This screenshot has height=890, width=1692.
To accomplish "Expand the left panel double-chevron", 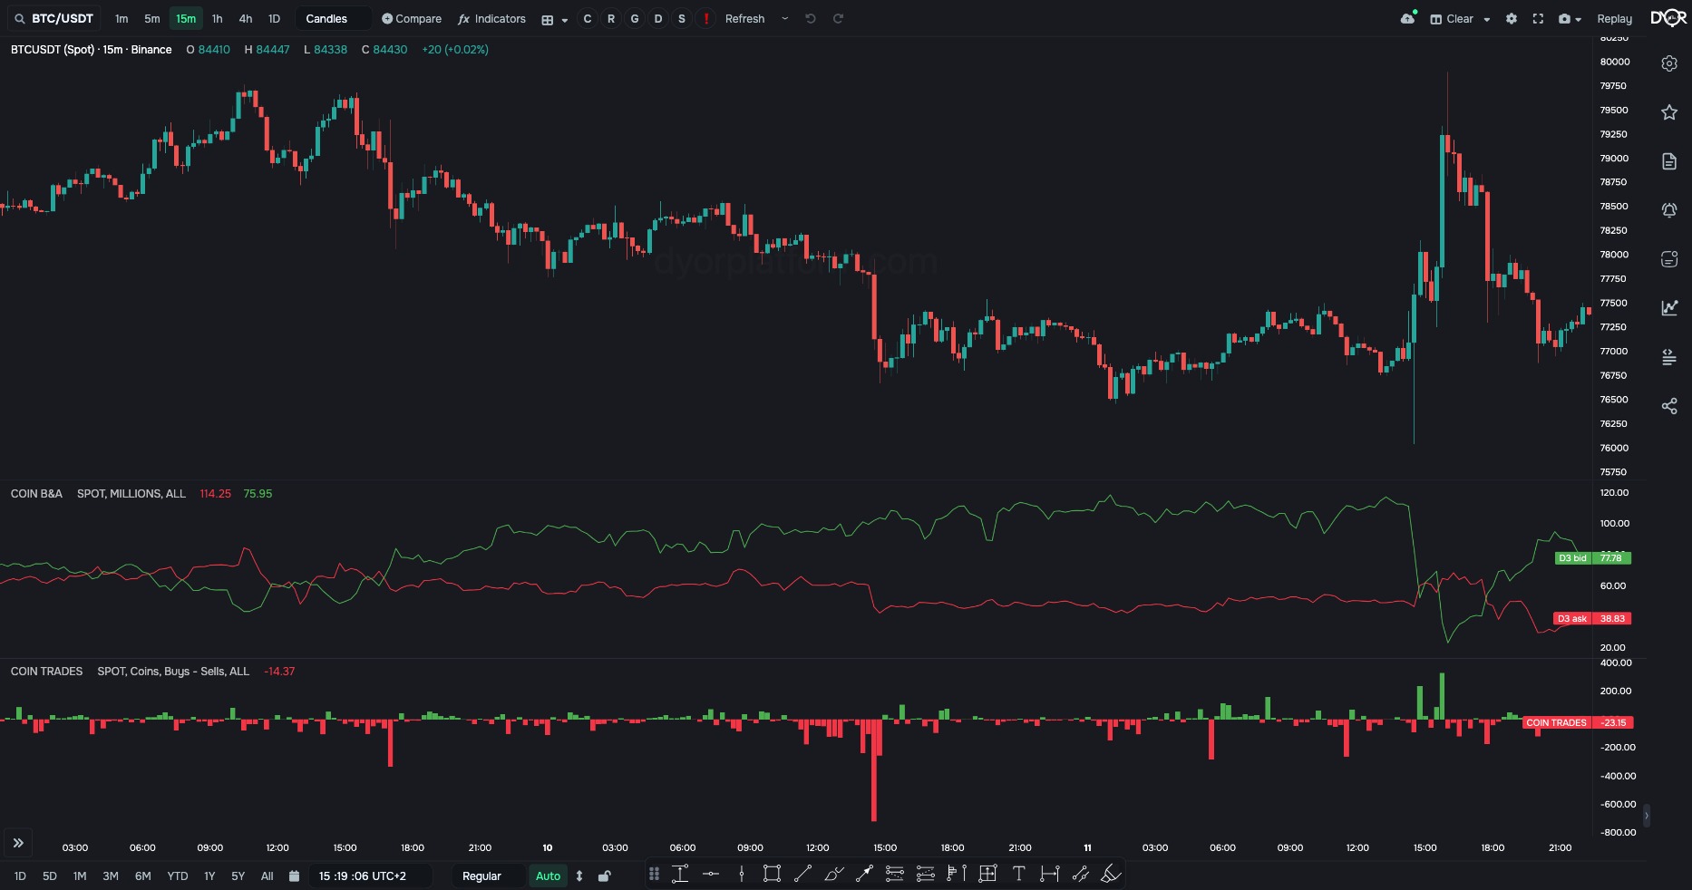I will pyautogui.click(x=18, y=843).
